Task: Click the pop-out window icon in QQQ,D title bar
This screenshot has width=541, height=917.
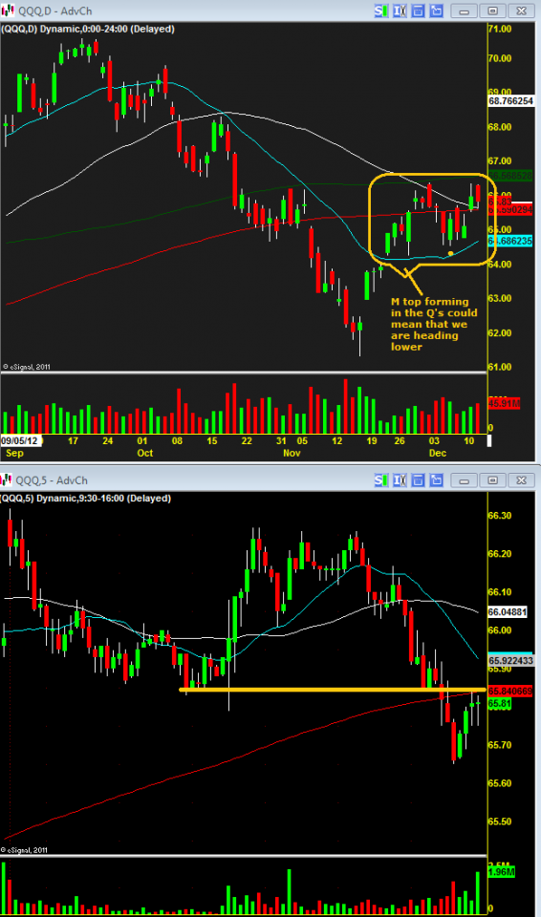Action: (436, 10)
